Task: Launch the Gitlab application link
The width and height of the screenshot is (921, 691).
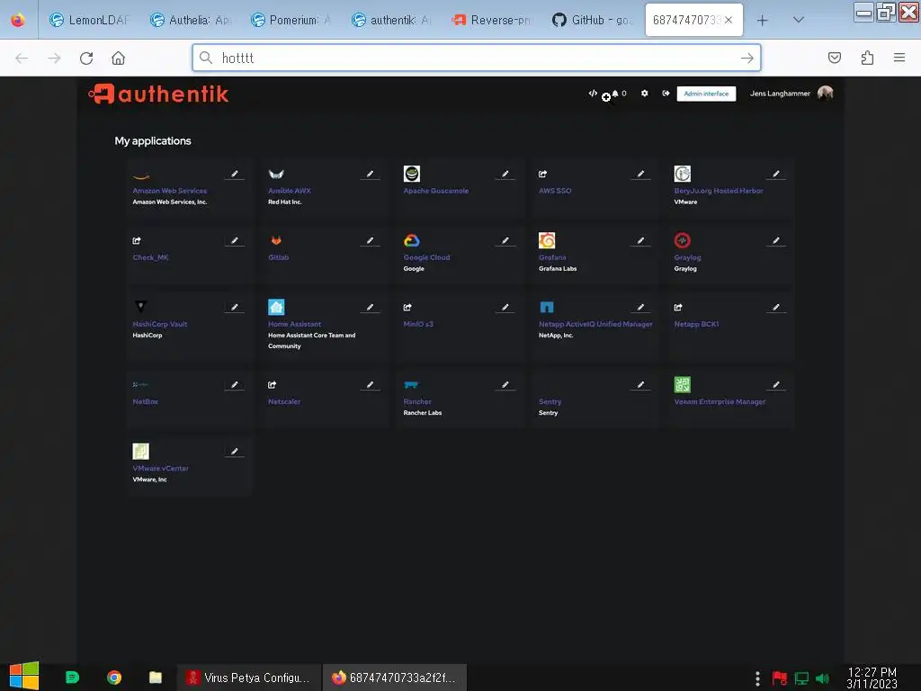Action: pyautogui.click(x=279, y=257)
